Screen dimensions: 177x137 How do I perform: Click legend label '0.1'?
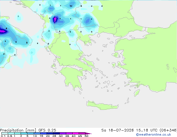[x=3, y=136]
